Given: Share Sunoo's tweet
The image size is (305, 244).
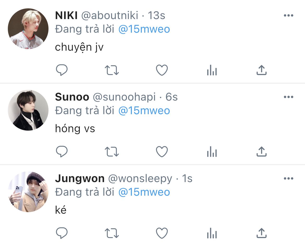Looking at the screenshot, I should pyautogui.click(x=261, y=152).
